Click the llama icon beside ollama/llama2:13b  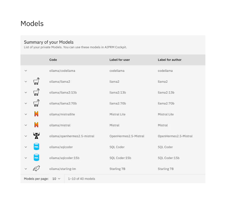[37, 92]
